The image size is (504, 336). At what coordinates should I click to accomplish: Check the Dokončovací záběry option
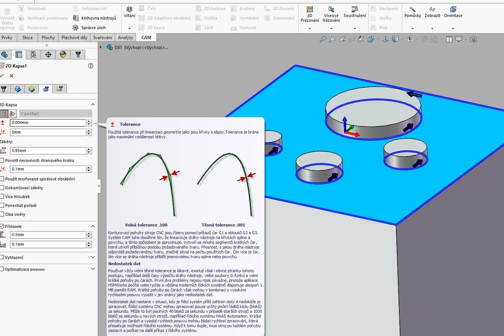pos(3,188)
